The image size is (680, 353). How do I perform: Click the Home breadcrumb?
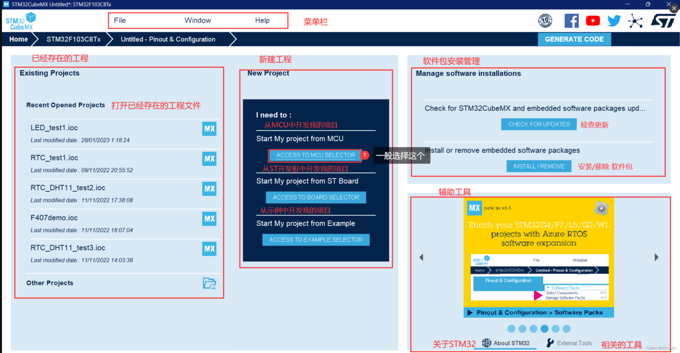pyautogui.click(x=18, y=39)
